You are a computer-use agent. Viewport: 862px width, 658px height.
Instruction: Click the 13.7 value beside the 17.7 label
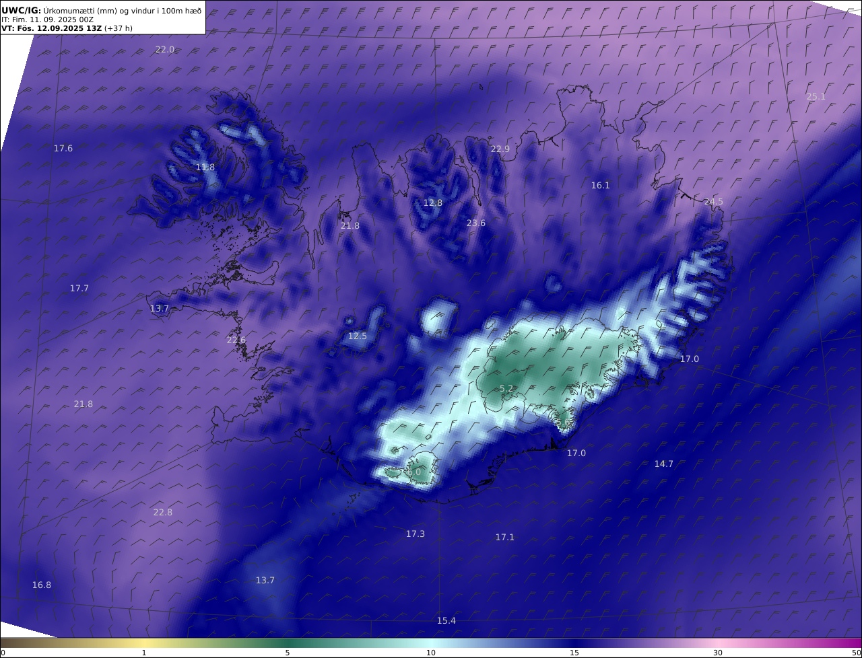[x=160, y=309]
